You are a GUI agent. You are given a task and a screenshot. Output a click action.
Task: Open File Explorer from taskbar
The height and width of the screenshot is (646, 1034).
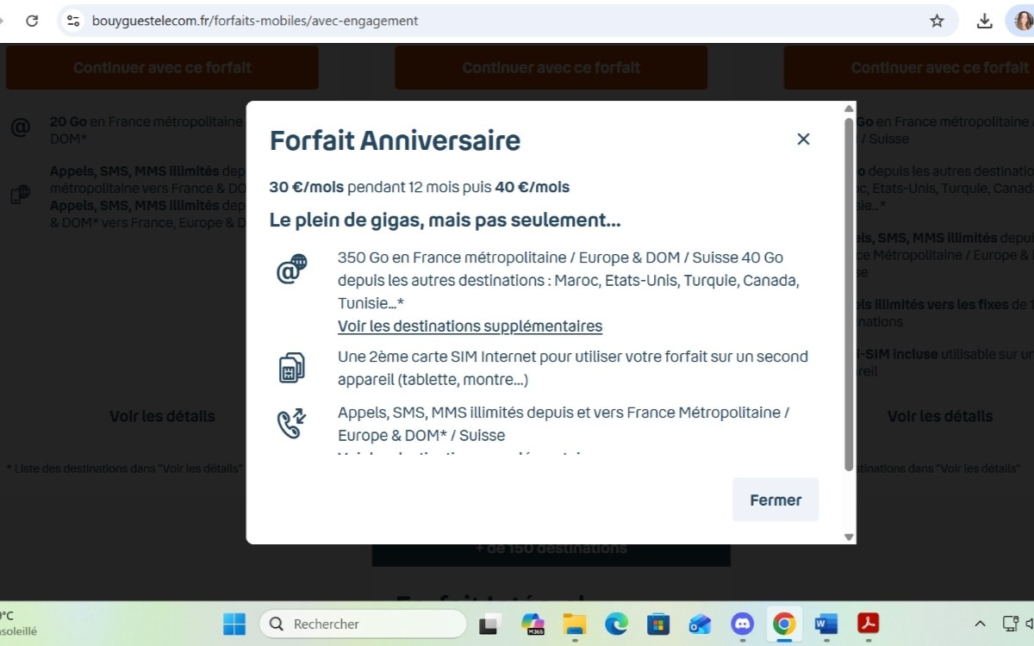[x=574, y=624]
